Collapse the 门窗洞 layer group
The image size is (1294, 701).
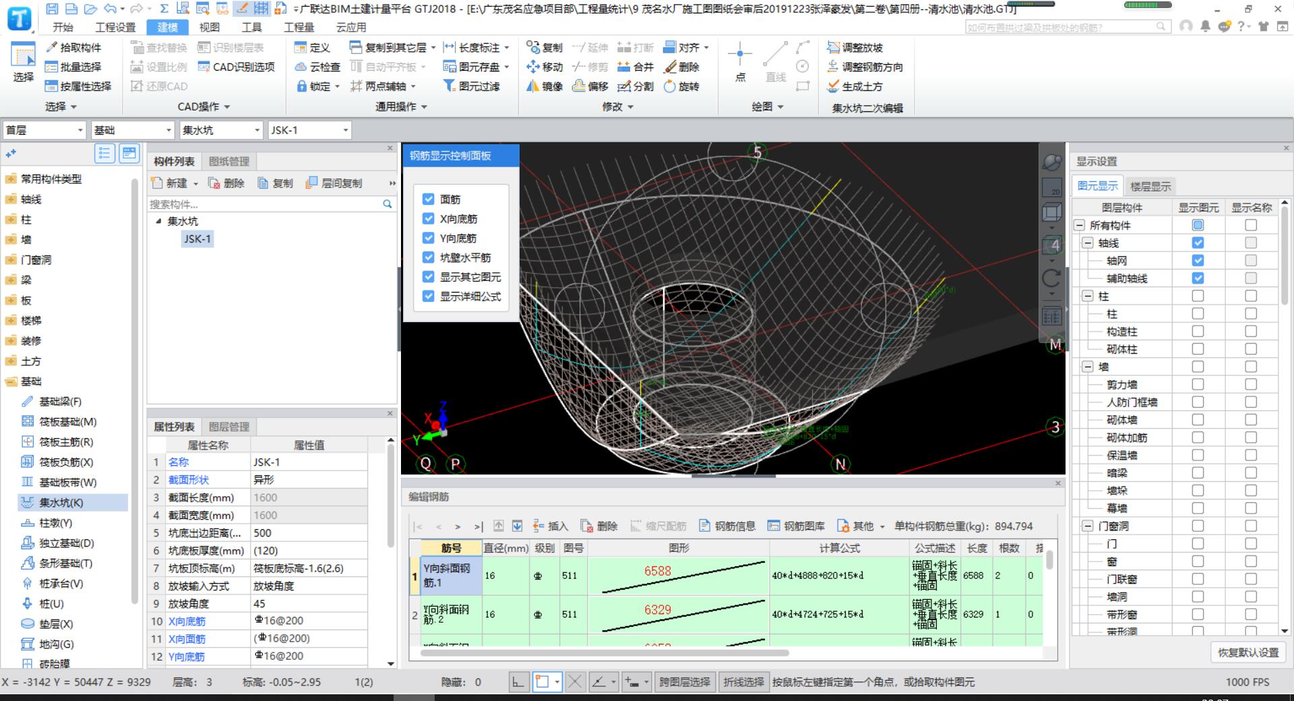[1087, 526]
